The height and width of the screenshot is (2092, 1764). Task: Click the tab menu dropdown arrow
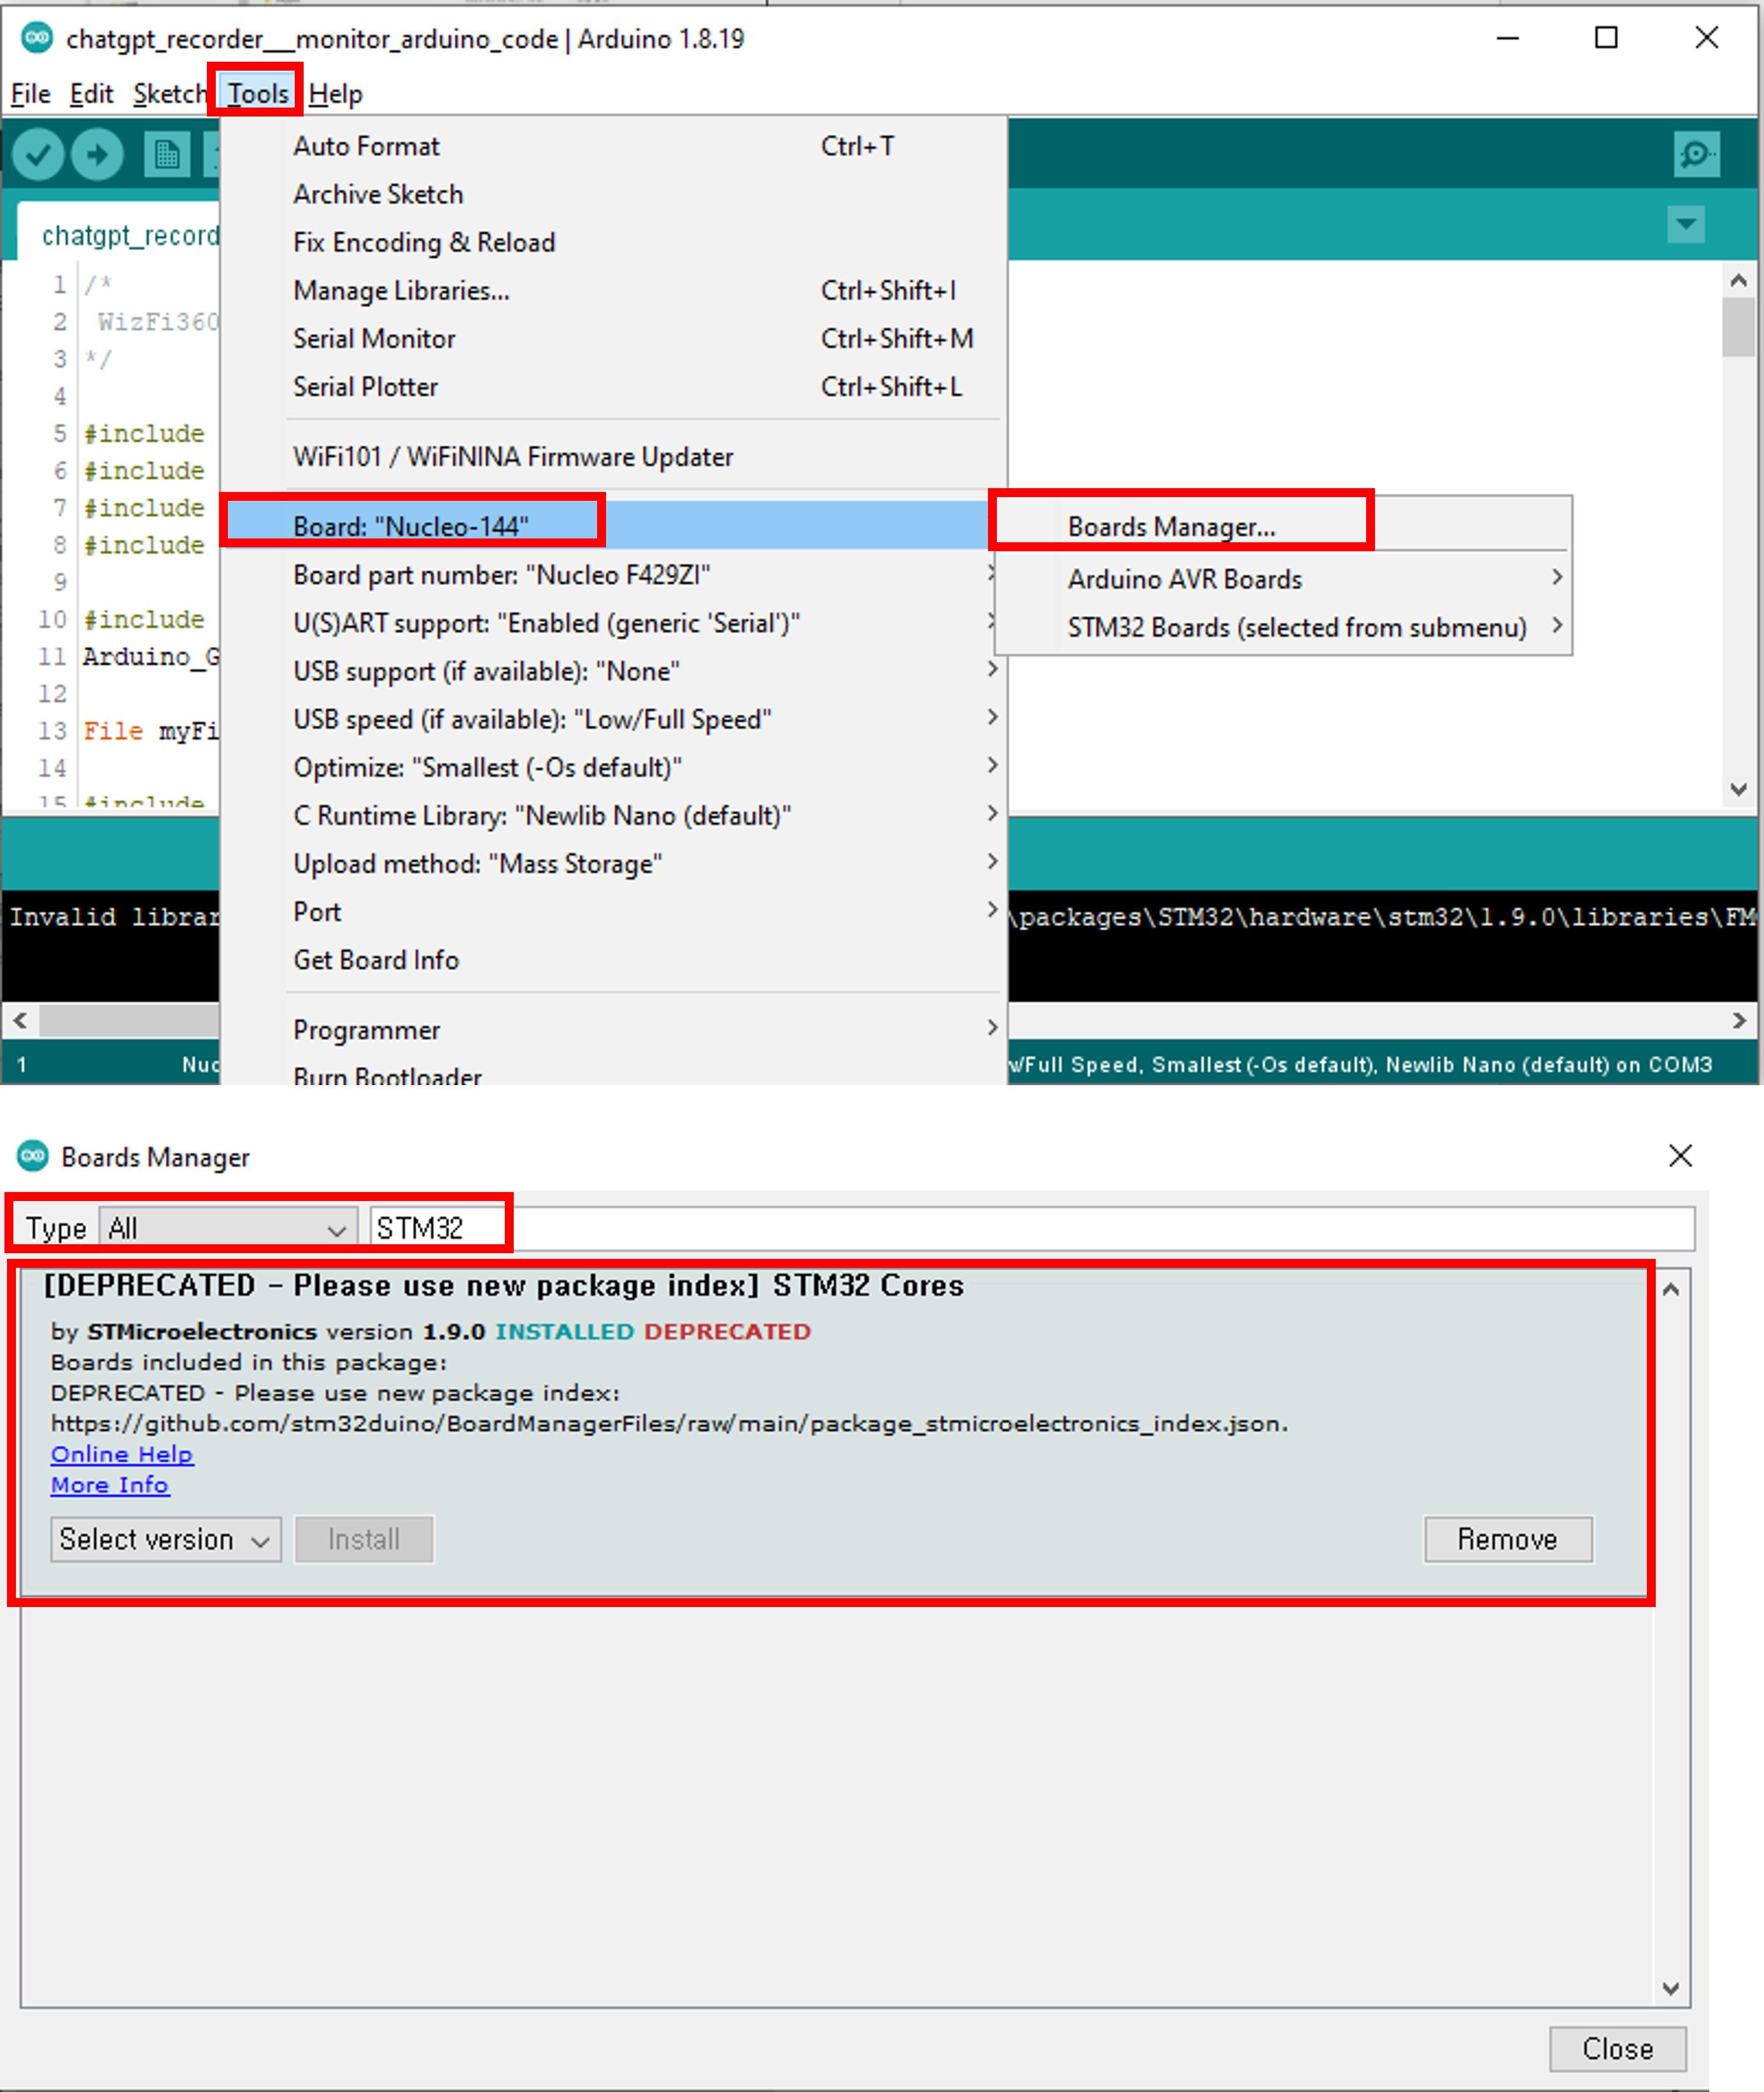click(1686, 224)
